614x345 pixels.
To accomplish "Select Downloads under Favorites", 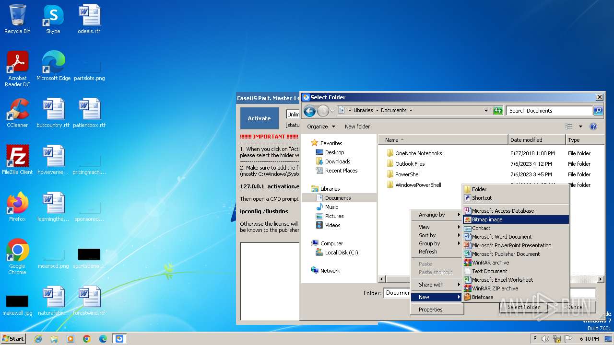I will tap(338, 161).
